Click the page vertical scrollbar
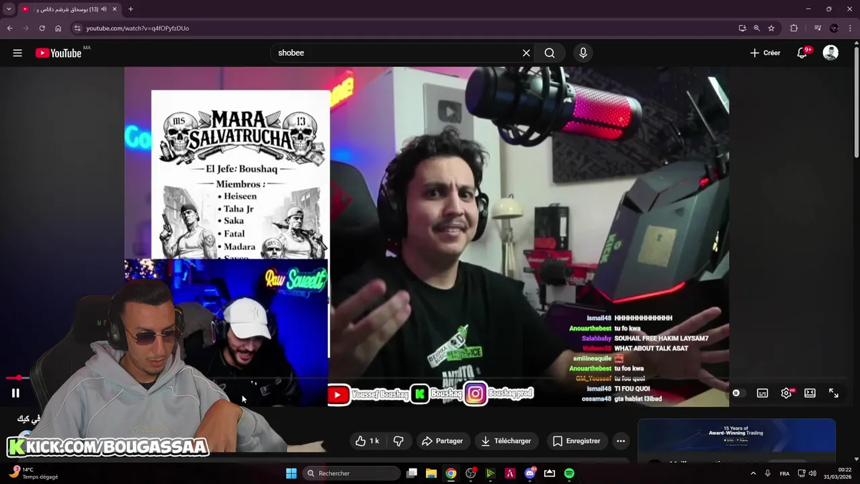 (856, 101)
